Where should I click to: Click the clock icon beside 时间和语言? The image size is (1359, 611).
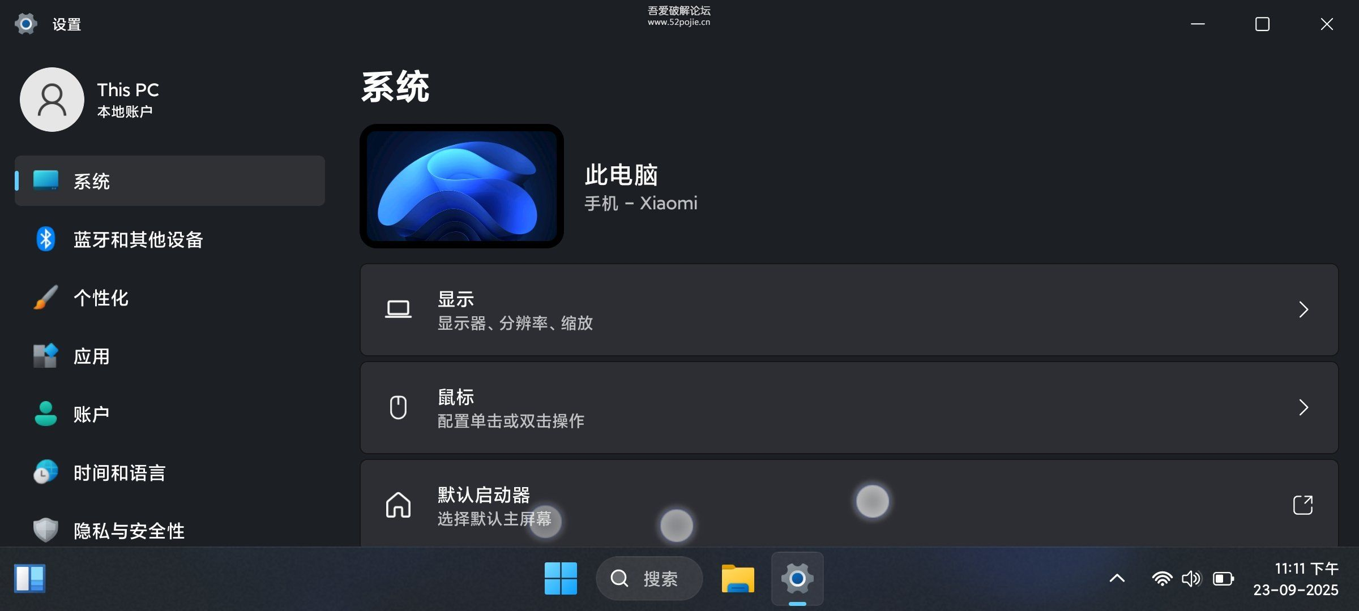(45, 472)
